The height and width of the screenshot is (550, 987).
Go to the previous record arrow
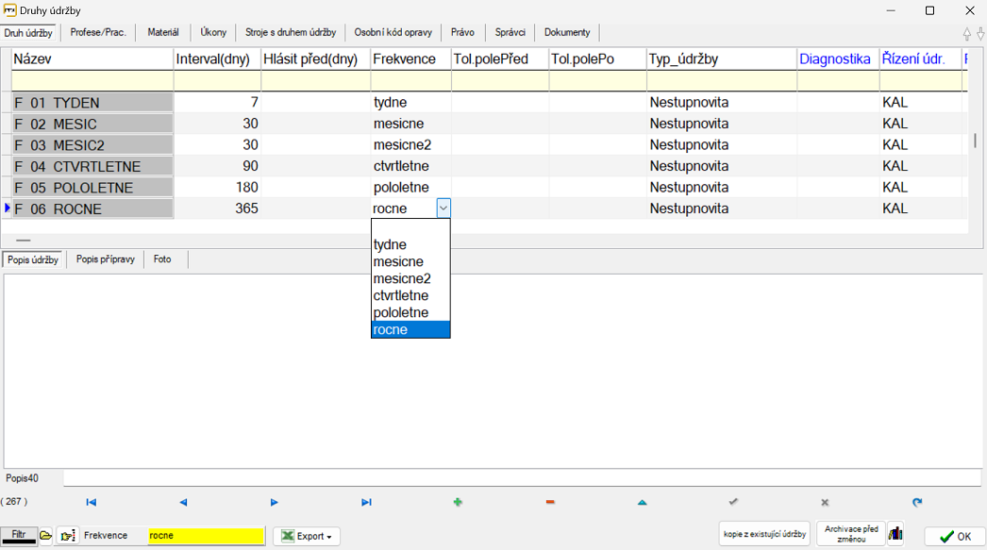click(x=183, y=502)
